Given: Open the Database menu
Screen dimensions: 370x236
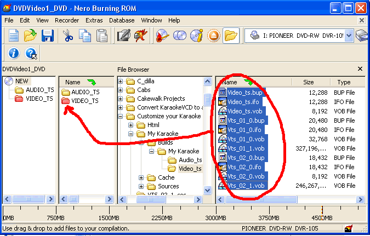Looking at the screenshot, I should (122, 20).
